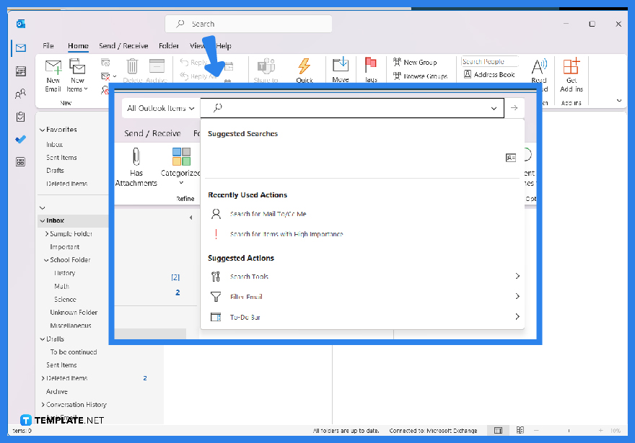Screen dimensions: 635x443
Task: Select the Search Tools suggested action
Action: 249,277
